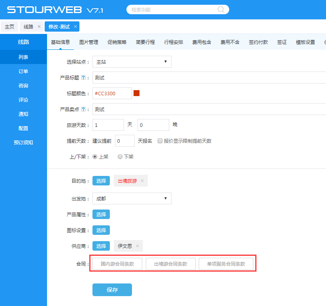This screenshot has height=306, width=326.
Task: Open the 选择站点 dropdown
Action: (132, 62)
